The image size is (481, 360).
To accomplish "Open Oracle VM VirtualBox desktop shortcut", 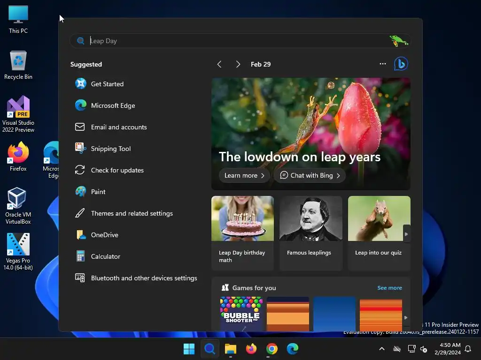I will pyautogui.click(x=18, y=205).
